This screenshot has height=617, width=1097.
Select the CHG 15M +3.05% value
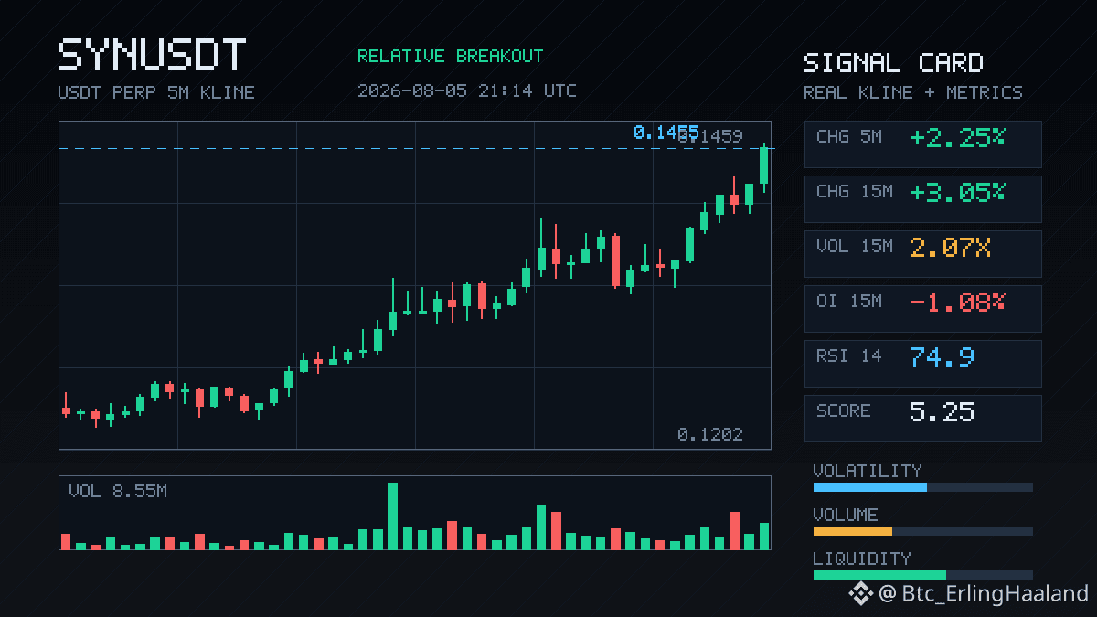[957, 193]
